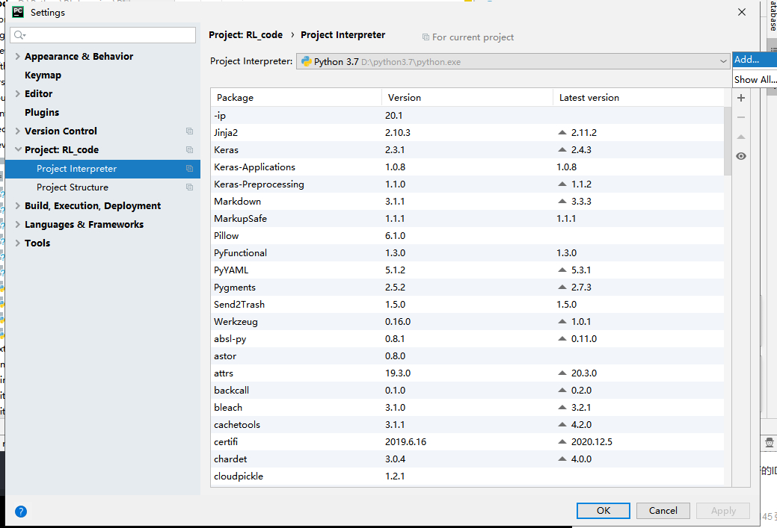777x528 pixels.
Task: Click the Cancel button
Action: coord(663,511)
